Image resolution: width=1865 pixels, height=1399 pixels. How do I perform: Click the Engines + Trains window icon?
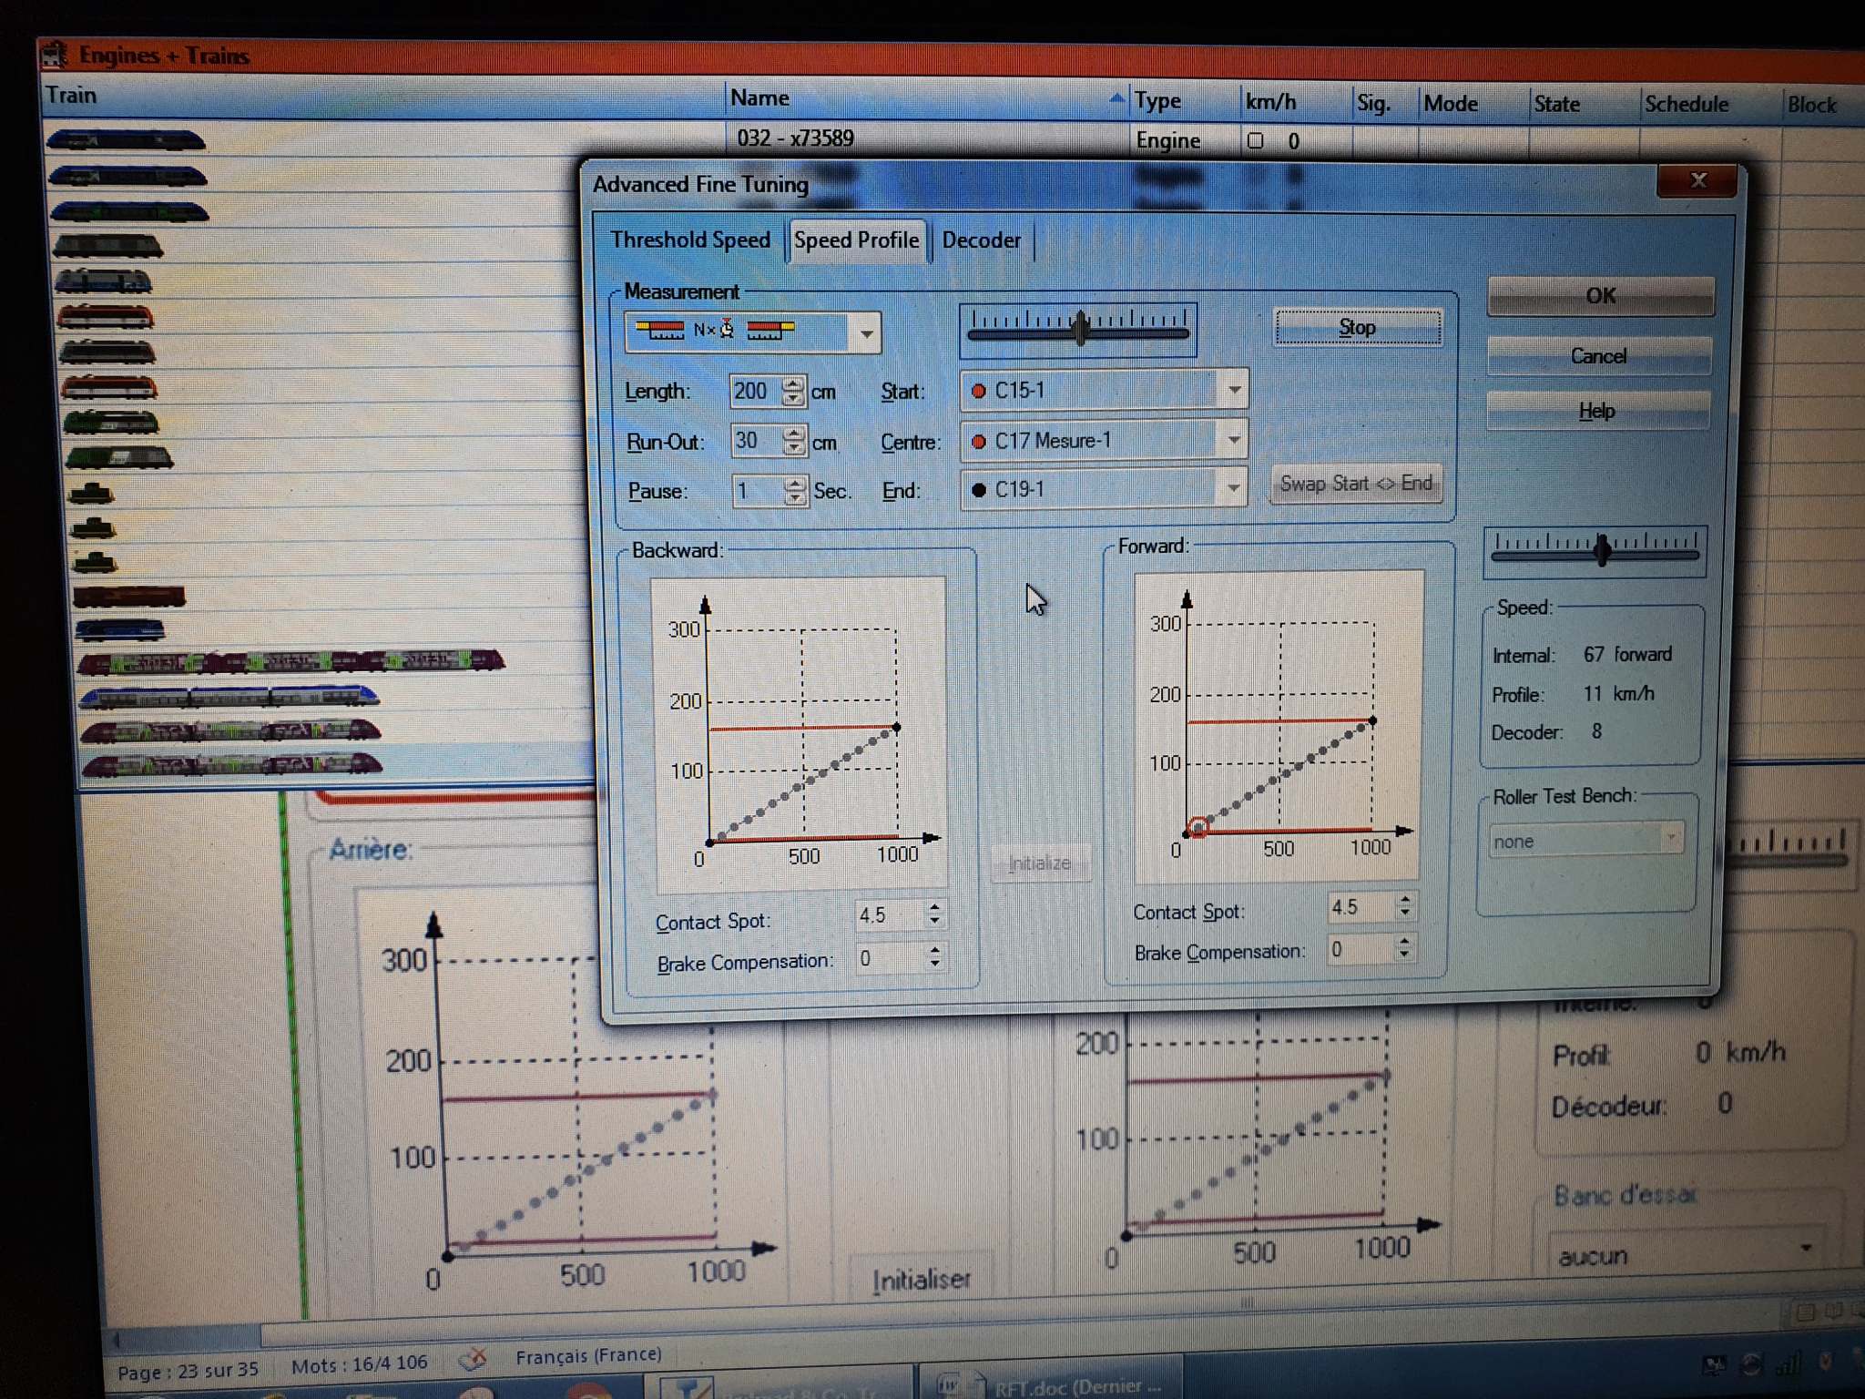(x=55, y=55)
